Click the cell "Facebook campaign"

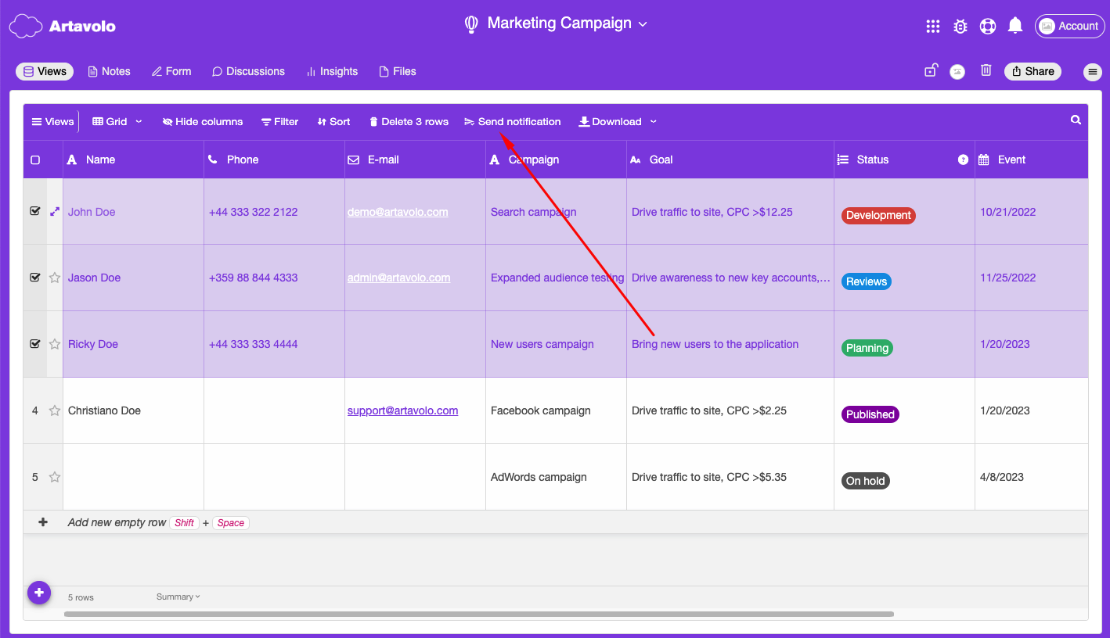(x=556, y=410)
